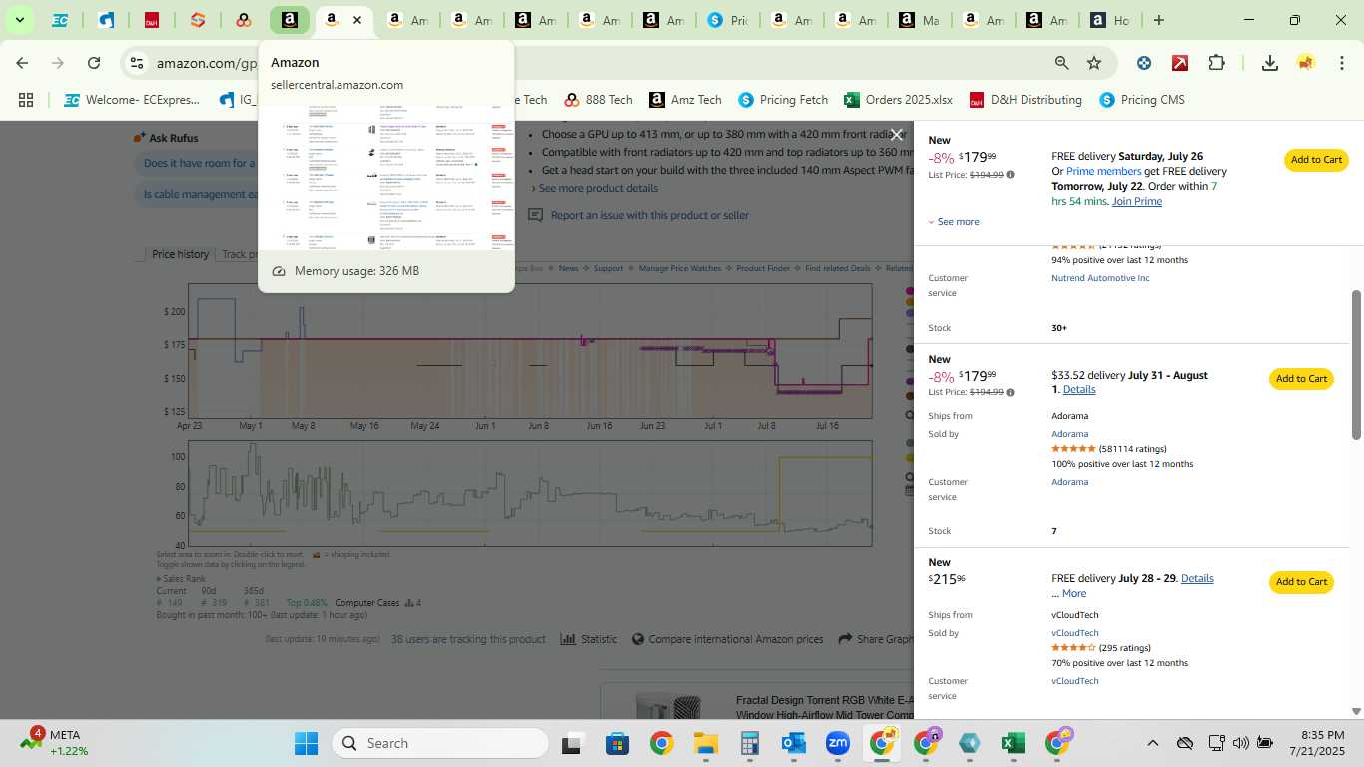Open Calculator from the taskbar
Screen dimensions: 1364x767
click(x=750, y=743)
